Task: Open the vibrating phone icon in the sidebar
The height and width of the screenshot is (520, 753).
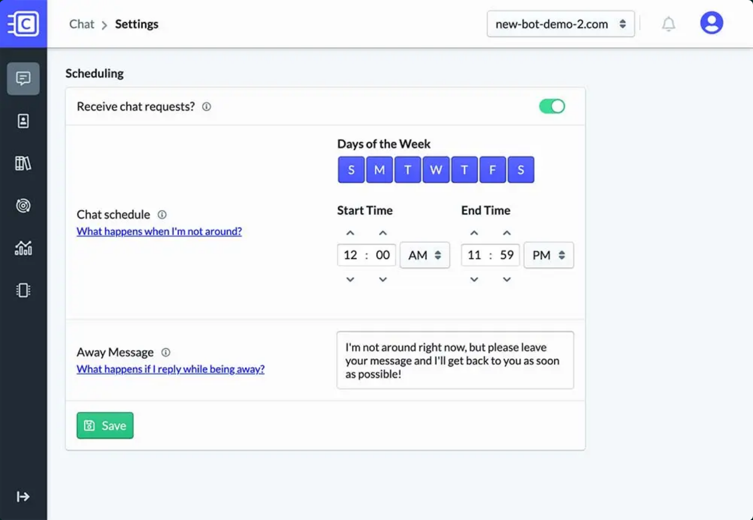Action: (23, 290)
